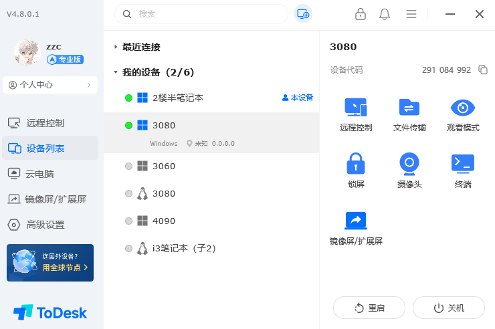Click the 用全球节点 promo banner
Image resolution: width=495 pixels, height=329 pixels.
(x=50, y=262)
